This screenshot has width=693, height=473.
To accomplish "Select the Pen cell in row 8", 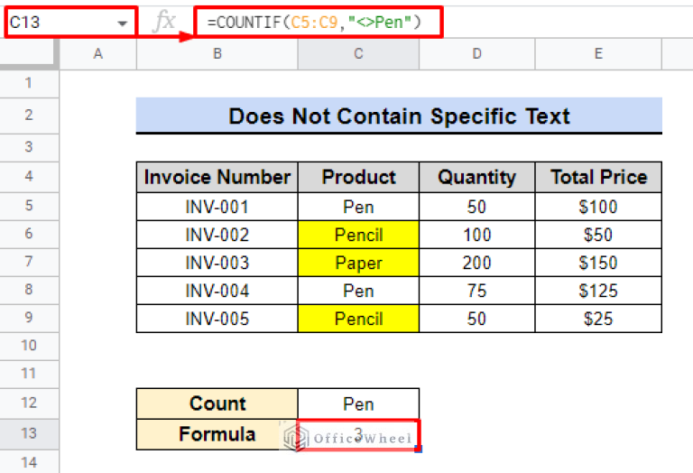I will point(358,291).
